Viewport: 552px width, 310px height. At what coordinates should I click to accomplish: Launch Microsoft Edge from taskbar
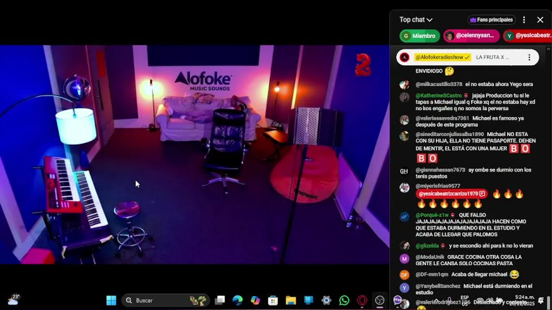(x=238, y=301)
